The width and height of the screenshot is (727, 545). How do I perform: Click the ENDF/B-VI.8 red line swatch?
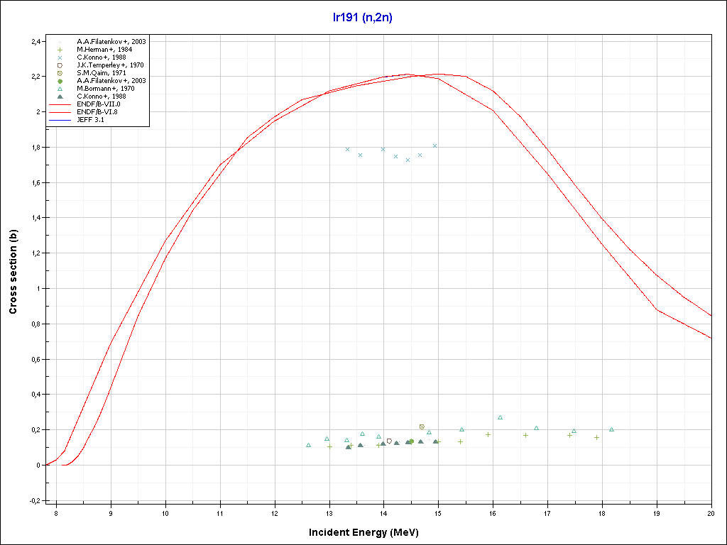(x=60, y=112)
